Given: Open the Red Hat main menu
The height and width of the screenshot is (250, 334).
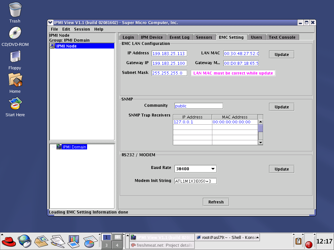Looking at the screenshot, I should click(x=8, y=242).
